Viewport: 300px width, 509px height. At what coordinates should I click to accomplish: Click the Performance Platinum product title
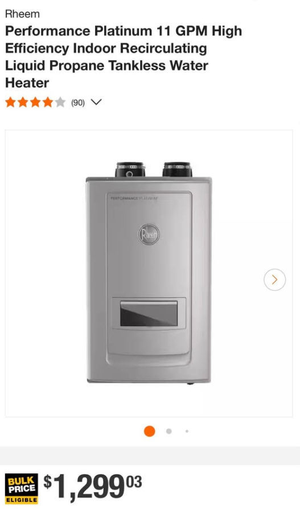coord(124,57)
